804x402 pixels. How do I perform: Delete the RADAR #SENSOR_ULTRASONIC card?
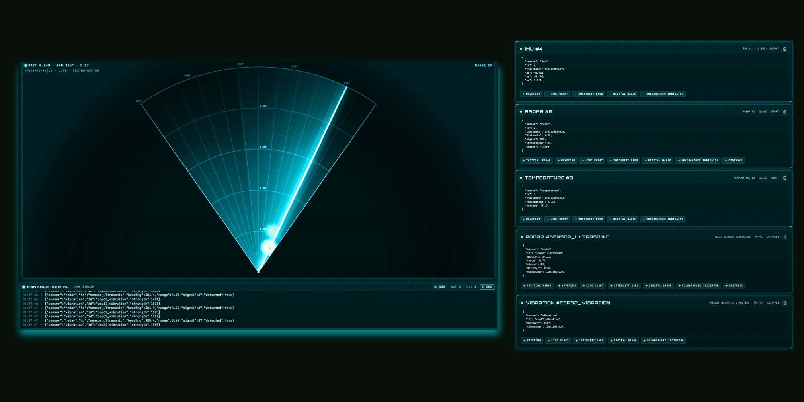785,237
